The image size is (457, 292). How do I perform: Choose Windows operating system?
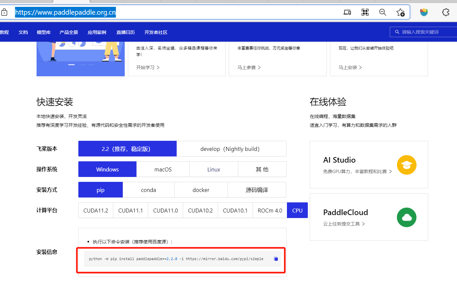click(107, 169)
